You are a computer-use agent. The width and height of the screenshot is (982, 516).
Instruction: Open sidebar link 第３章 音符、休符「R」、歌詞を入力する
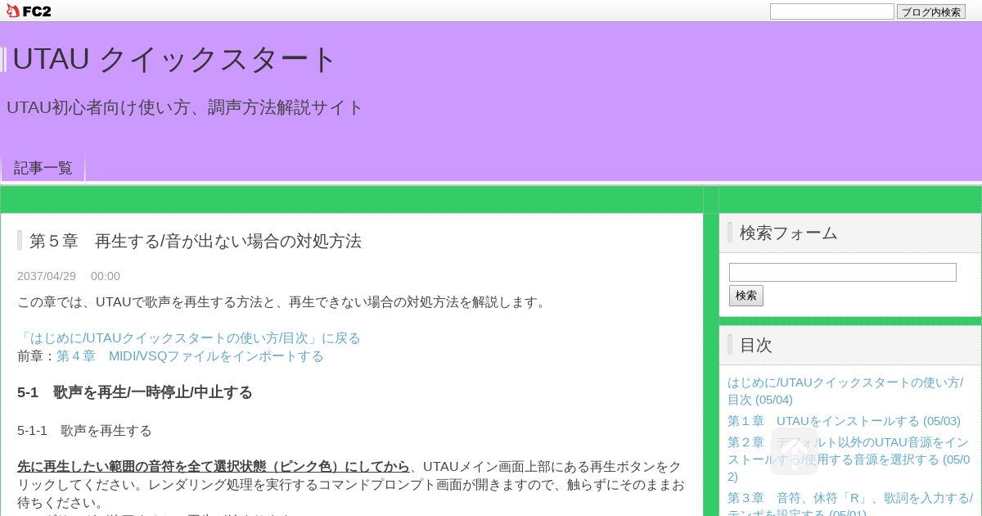tap(849, 505)
